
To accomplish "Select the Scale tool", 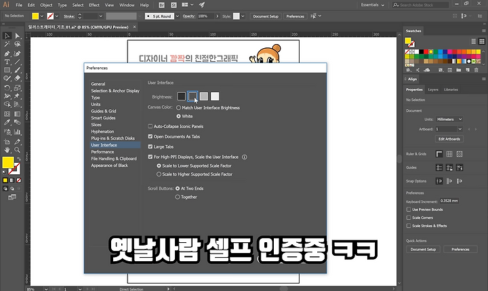I will click(18, 88).
